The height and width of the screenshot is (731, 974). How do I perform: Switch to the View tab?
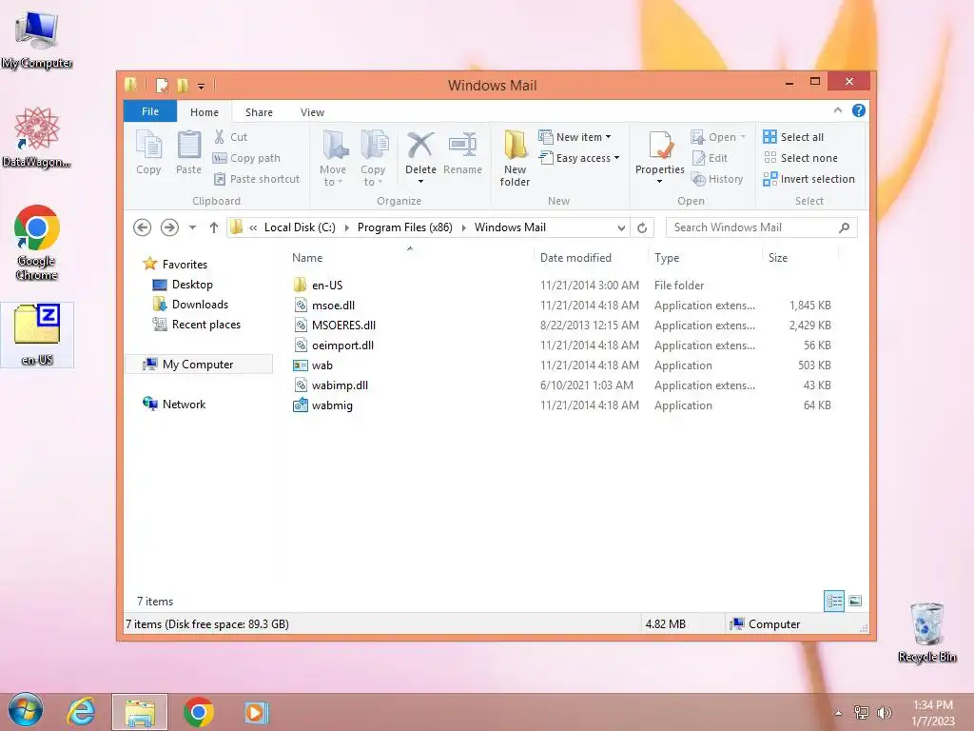click(x=312, y=112)
